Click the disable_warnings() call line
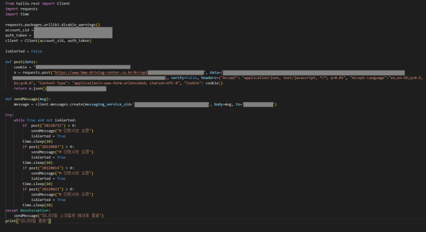426x232 pixels. click(x=52, y=25)
